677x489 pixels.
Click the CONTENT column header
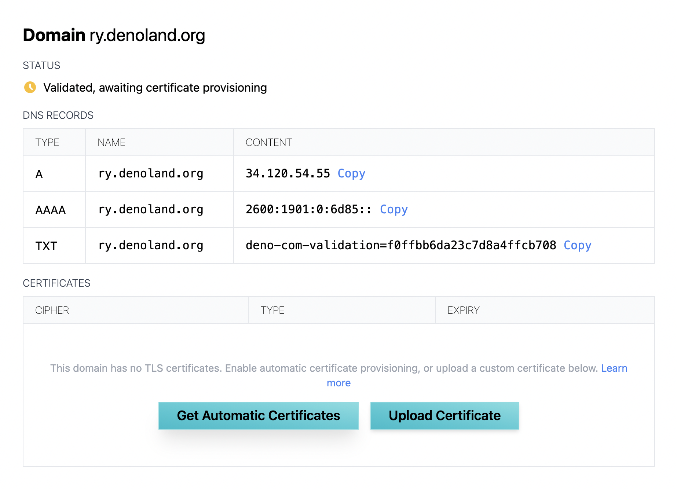coord(269,142)
